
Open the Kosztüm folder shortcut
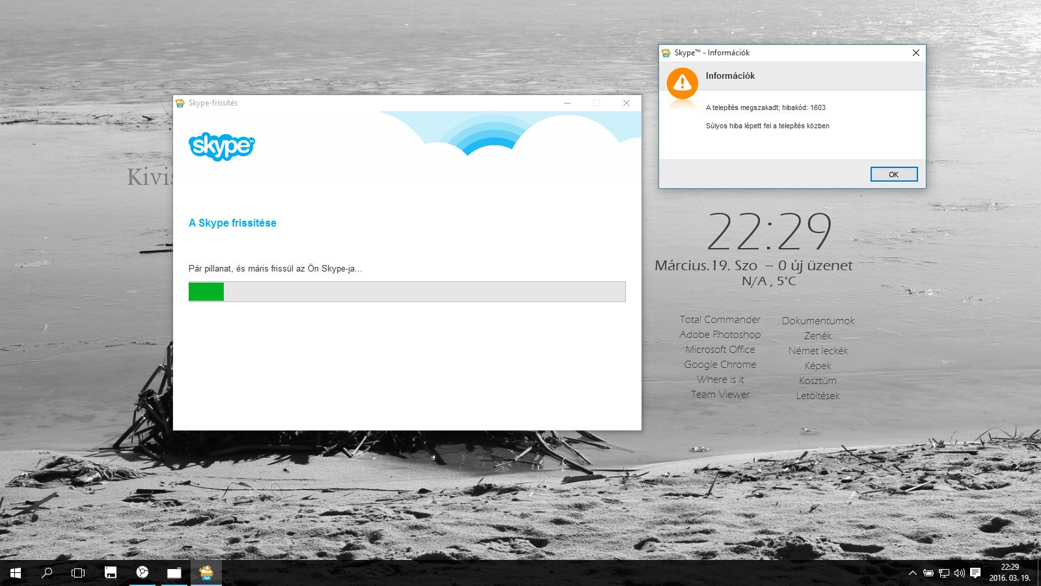point(818,381)
